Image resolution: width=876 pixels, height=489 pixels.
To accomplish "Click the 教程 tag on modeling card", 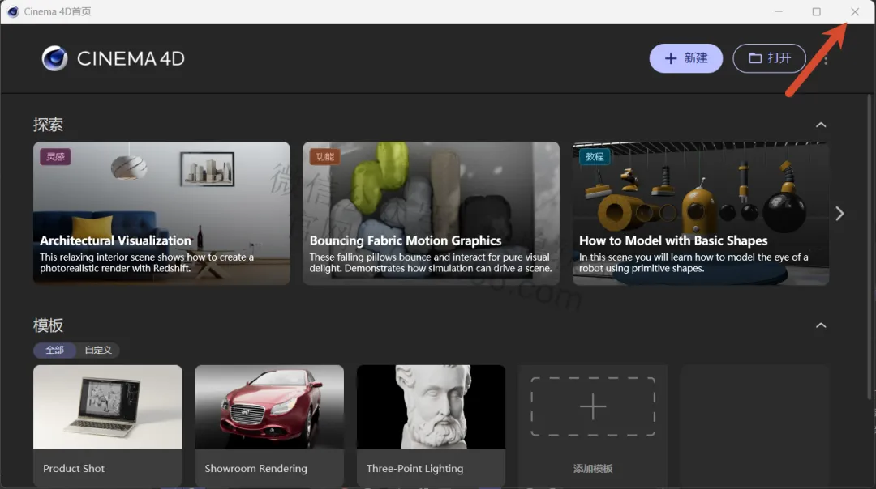I will [x=595, y=157].
